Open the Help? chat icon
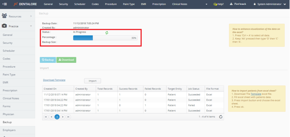 click(x=218, y=4)
